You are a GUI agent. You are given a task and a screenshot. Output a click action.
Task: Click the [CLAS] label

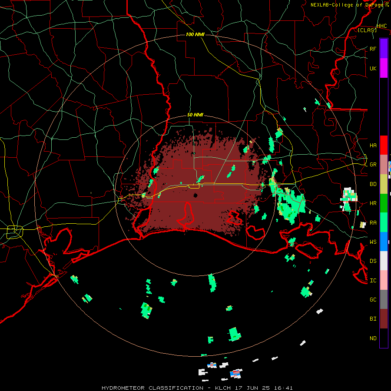tap(367, 30)
